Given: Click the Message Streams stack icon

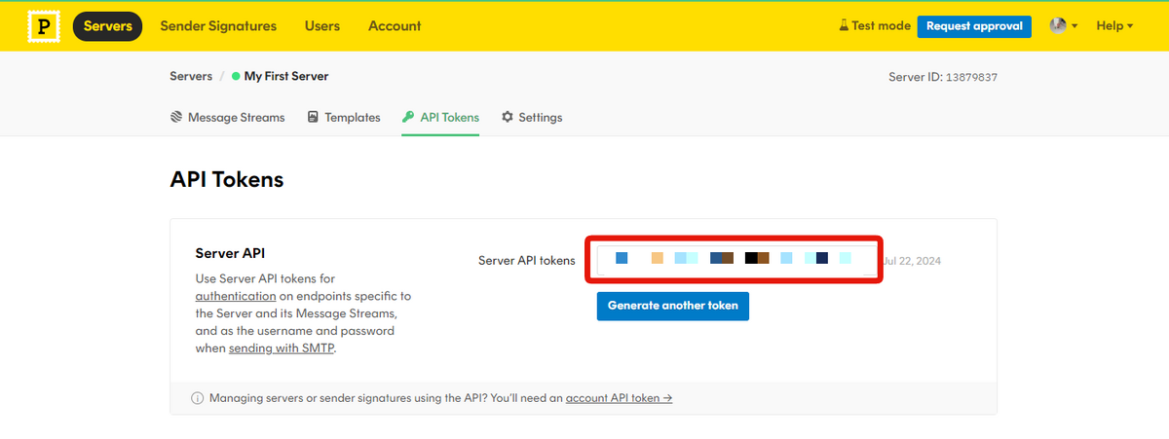Looking at the screenshot, I should pos(176,117).
